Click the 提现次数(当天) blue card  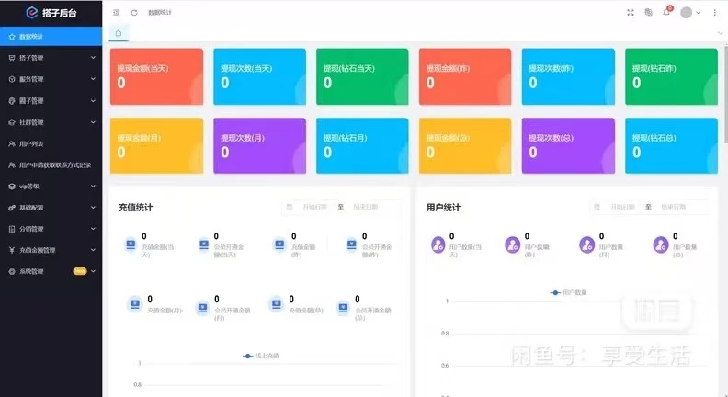[259, 76]
